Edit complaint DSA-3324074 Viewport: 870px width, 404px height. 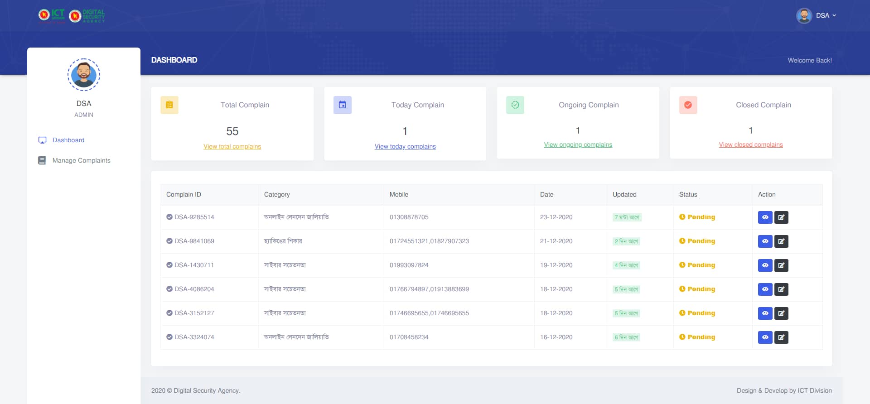(x=781, y=337)
